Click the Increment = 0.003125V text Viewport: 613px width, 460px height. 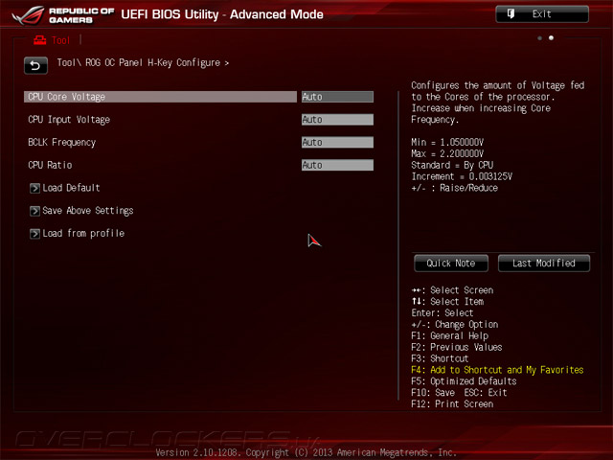[x=462, y=176]
